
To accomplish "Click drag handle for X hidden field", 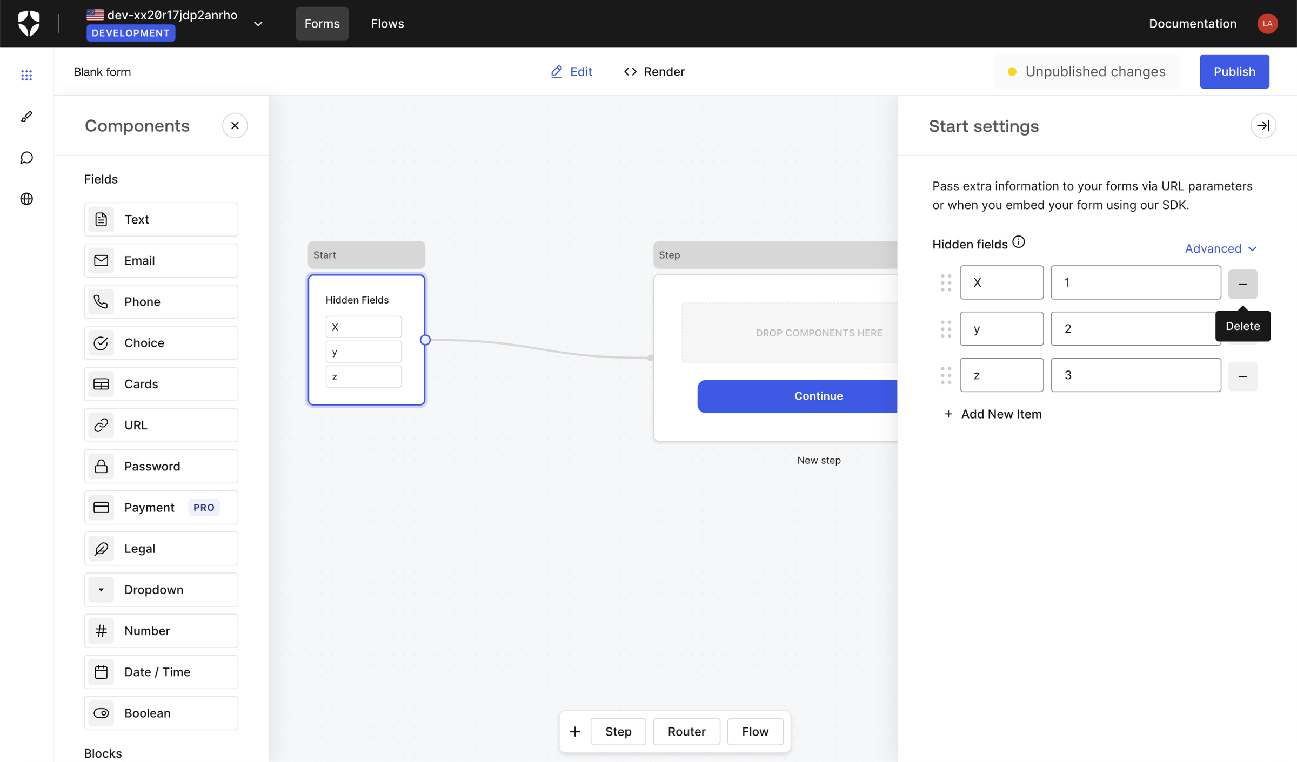I will point(946,282).
